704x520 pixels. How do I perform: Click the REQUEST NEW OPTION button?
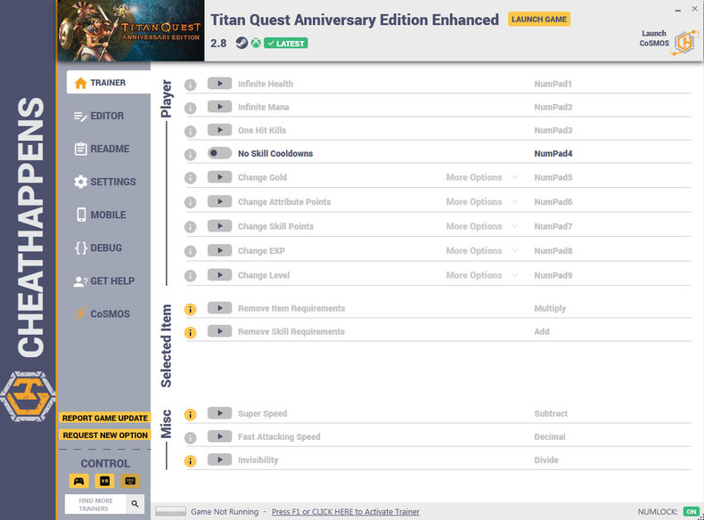pos(105,435)
